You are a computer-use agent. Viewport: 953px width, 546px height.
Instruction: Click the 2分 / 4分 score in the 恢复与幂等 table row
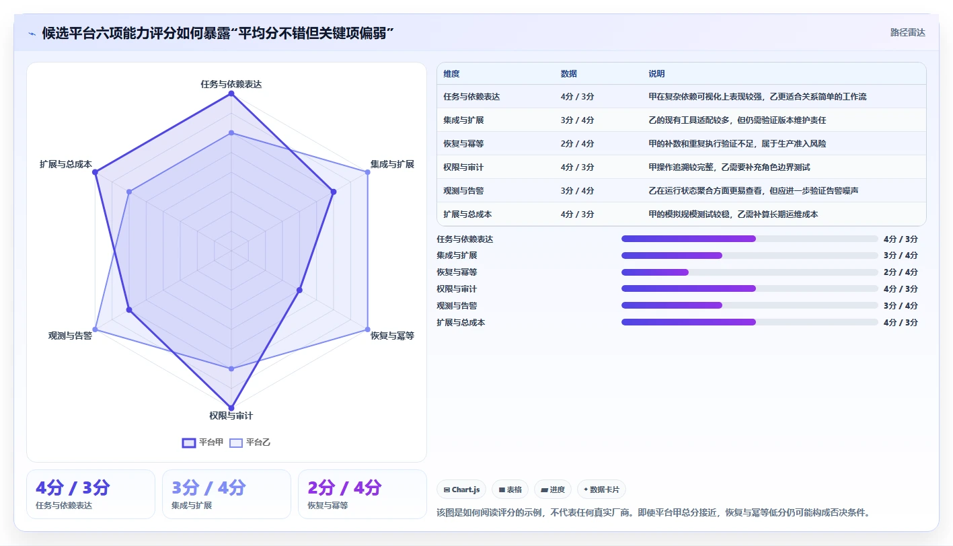pyautogui.click(x=577, y=144)
